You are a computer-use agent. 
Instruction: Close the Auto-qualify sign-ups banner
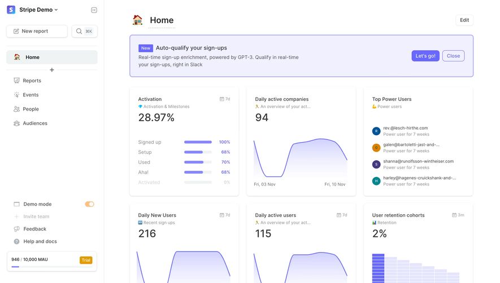[453, 56]
